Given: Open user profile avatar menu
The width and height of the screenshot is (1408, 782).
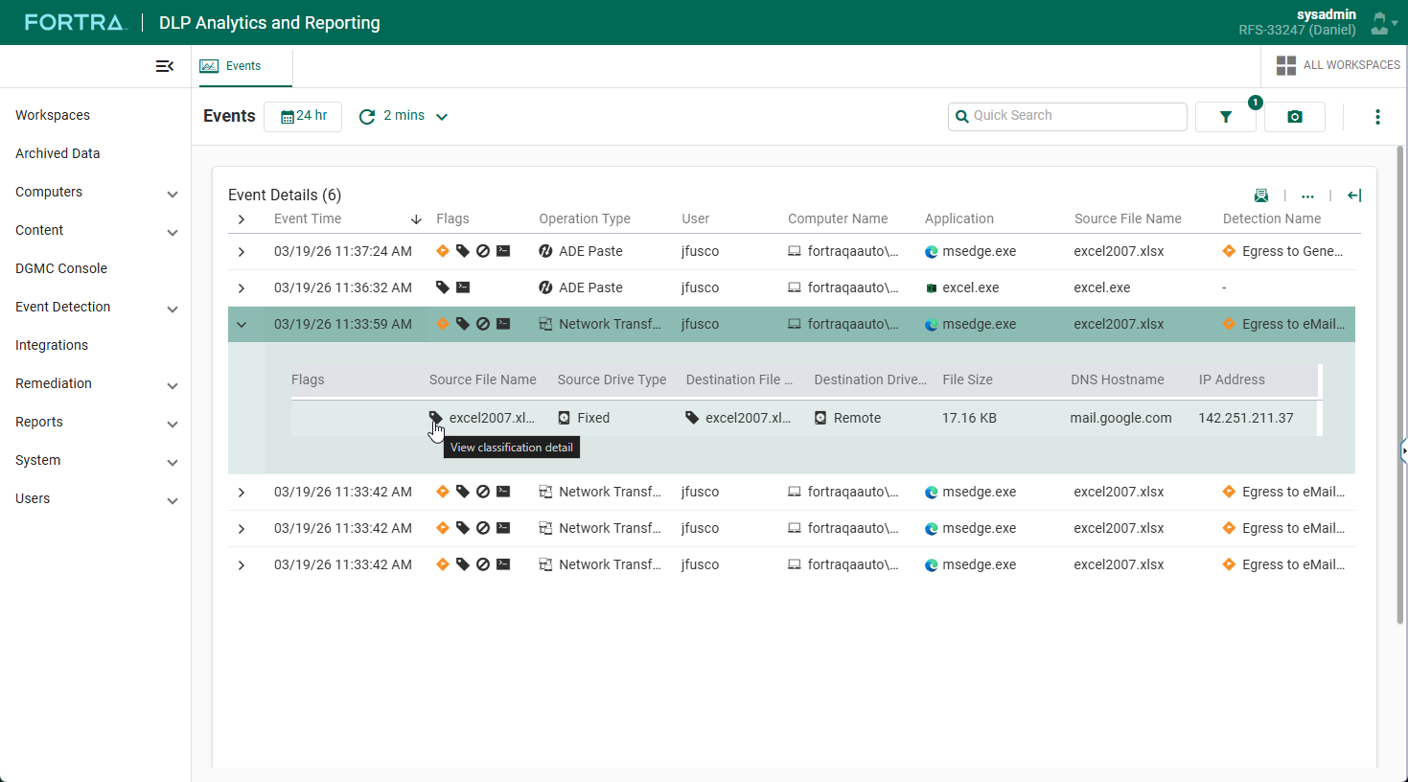Looking at the screenshot, I should 1383,23.
